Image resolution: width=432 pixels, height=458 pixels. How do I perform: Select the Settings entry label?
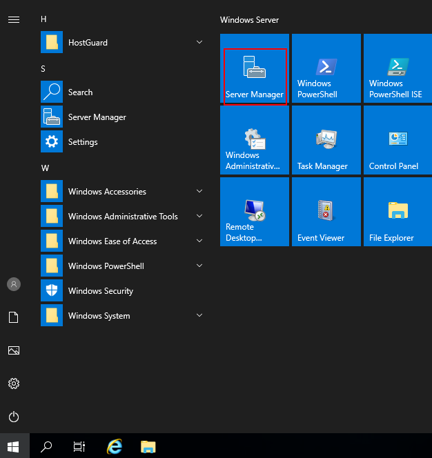pyautogui.click(x=83, y=142)
